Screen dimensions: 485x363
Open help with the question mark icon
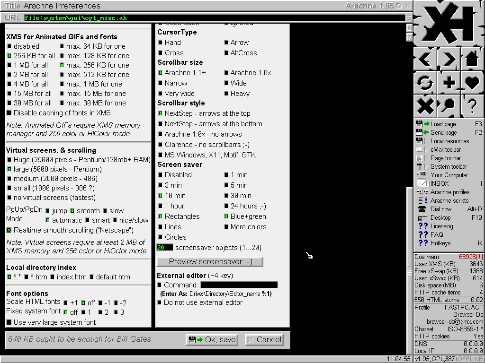coord(472,106)
